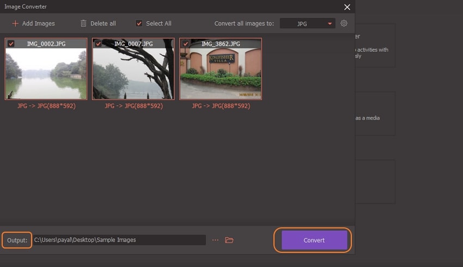Open the output folder icon
The width and height of the screenshot is (463, 267).
tap(229, 240)
